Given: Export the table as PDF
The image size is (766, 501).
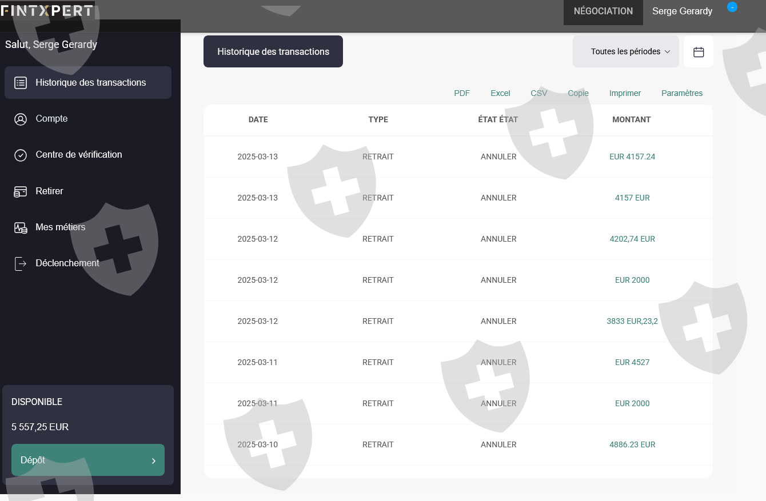Looking at the screenshot, I should coord(462,93).
